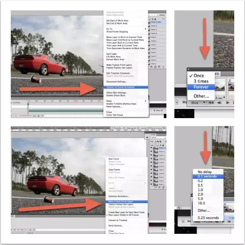
Task: Open Document Settings from timeline menu
Action: pos(117,81)
